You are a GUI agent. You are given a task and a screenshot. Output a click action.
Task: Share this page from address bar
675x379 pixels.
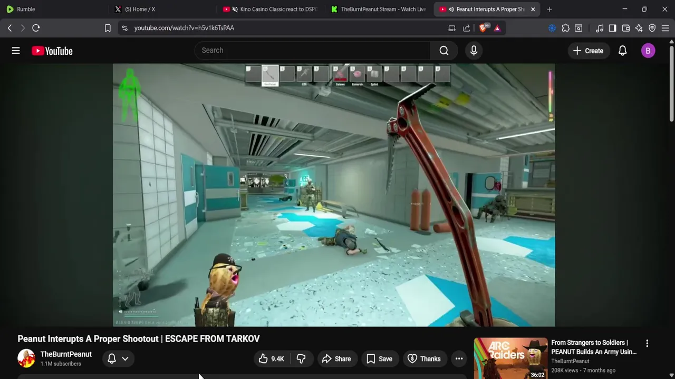[467, 28]
